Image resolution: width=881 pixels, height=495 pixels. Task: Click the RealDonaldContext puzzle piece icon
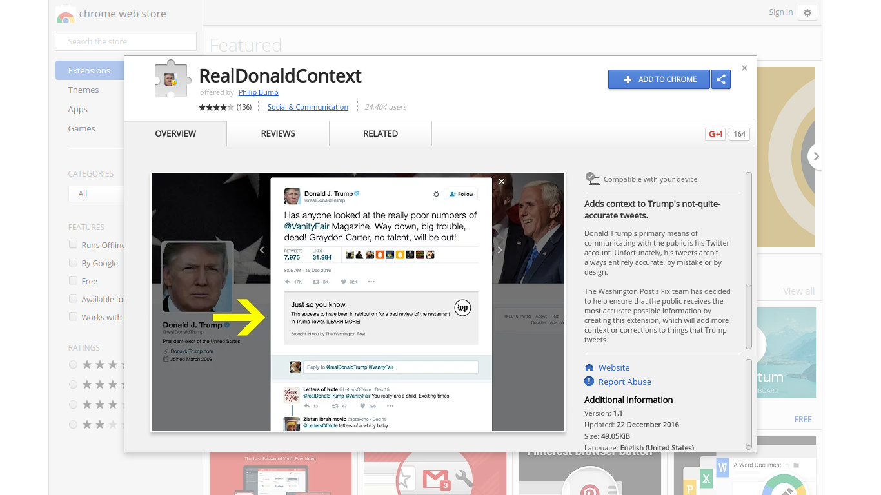pyautogui.click(x=172, y=79)
